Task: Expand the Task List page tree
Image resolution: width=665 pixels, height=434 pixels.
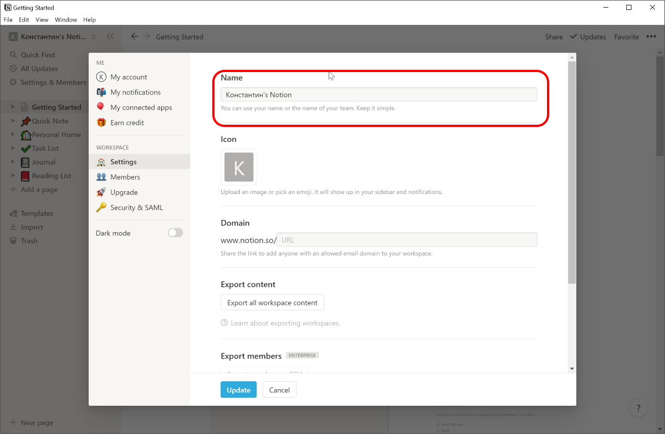Action: 13,149
